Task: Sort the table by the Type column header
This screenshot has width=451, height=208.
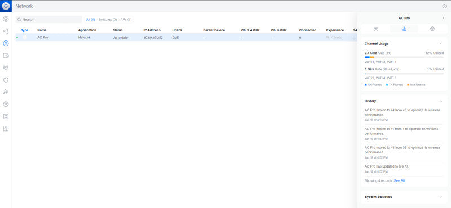Action: coord(25,30)
